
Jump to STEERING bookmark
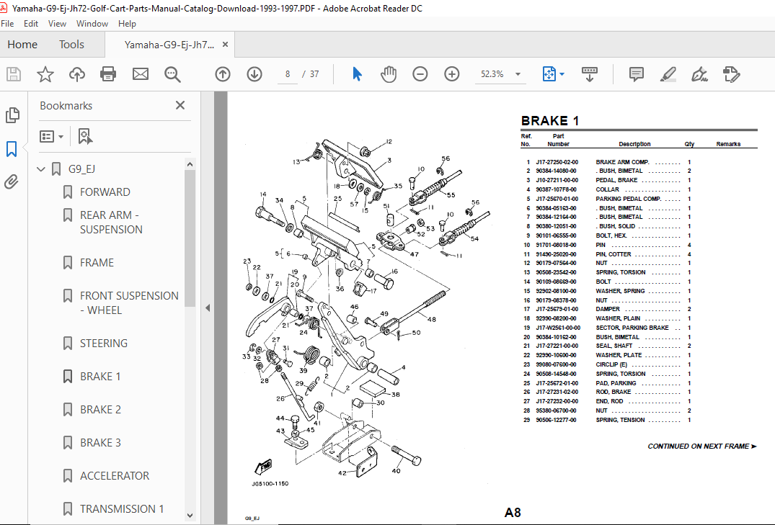click(104, 343)
